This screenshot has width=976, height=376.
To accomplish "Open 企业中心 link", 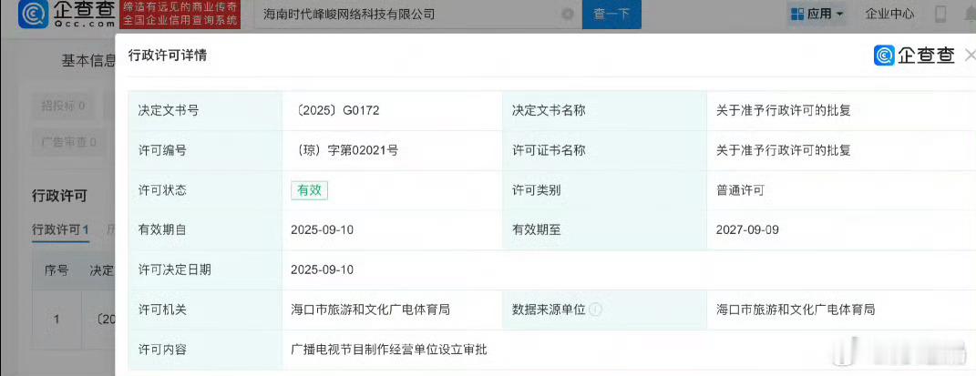I will 889,13.
